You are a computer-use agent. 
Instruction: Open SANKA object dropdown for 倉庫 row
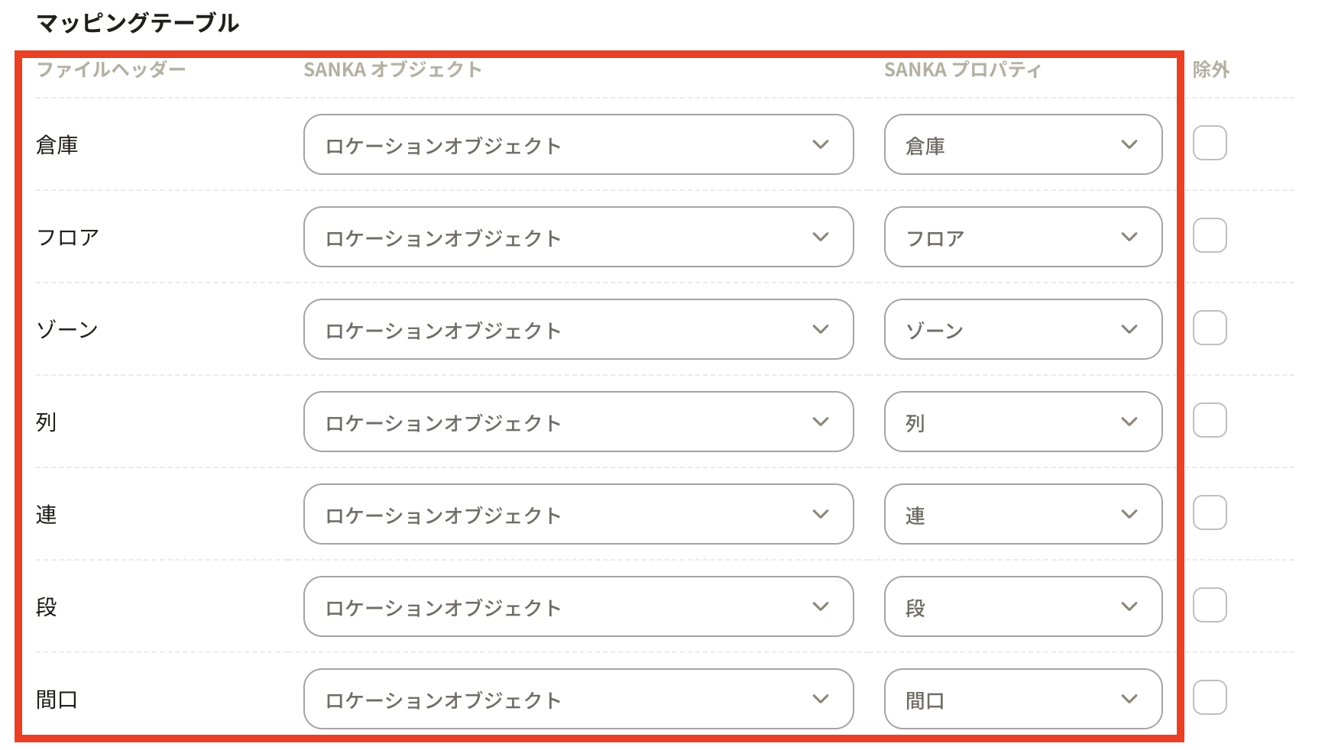point(578,145)
